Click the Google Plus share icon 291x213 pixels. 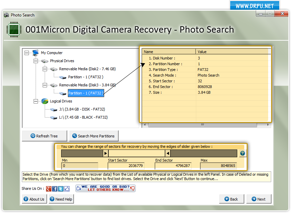48,188
